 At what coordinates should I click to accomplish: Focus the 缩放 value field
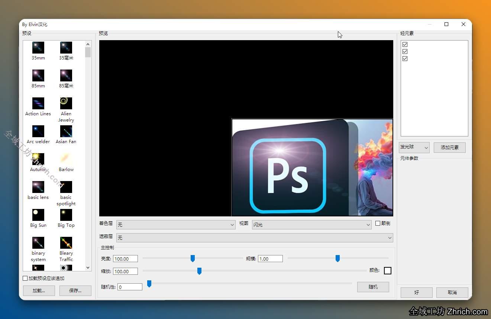point(125,271)
